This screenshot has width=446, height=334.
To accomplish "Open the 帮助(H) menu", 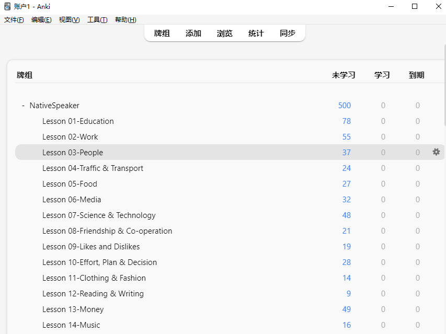I will click(x=125, y=20).
